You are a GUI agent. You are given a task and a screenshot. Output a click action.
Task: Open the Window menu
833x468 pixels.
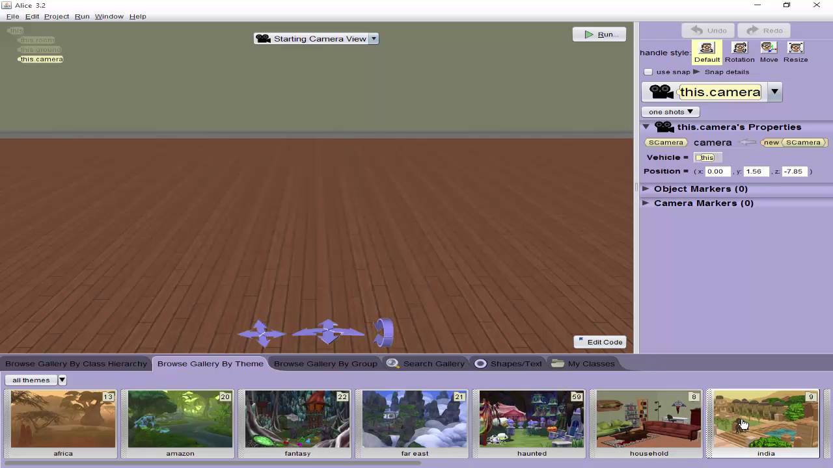pyautogui.click(x=109, y=16)
